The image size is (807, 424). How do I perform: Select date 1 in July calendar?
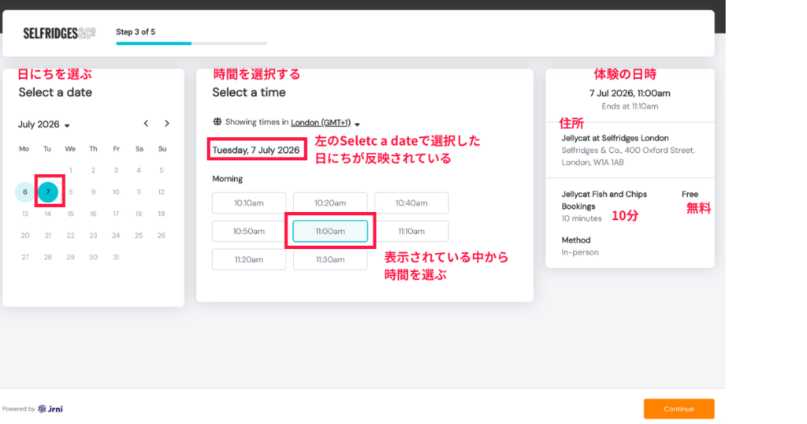coord(70,170)
